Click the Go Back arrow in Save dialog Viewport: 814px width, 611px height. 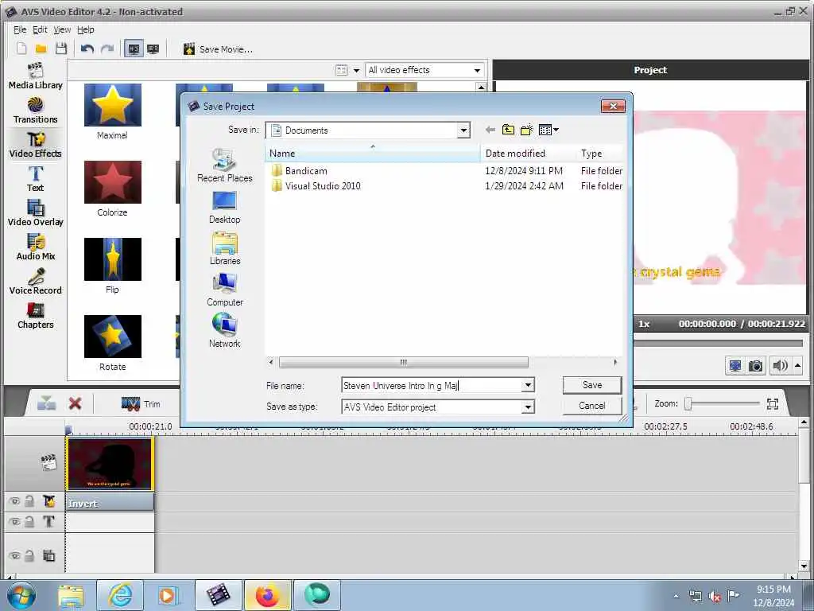coord(490,130)
